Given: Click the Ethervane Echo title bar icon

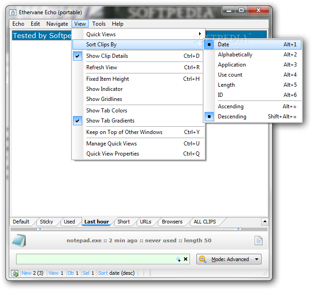Looking at the screenshot, I should point(13,12).
